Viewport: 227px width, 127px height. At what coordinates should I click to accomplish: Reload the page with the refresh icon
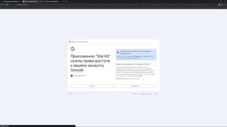8,5
